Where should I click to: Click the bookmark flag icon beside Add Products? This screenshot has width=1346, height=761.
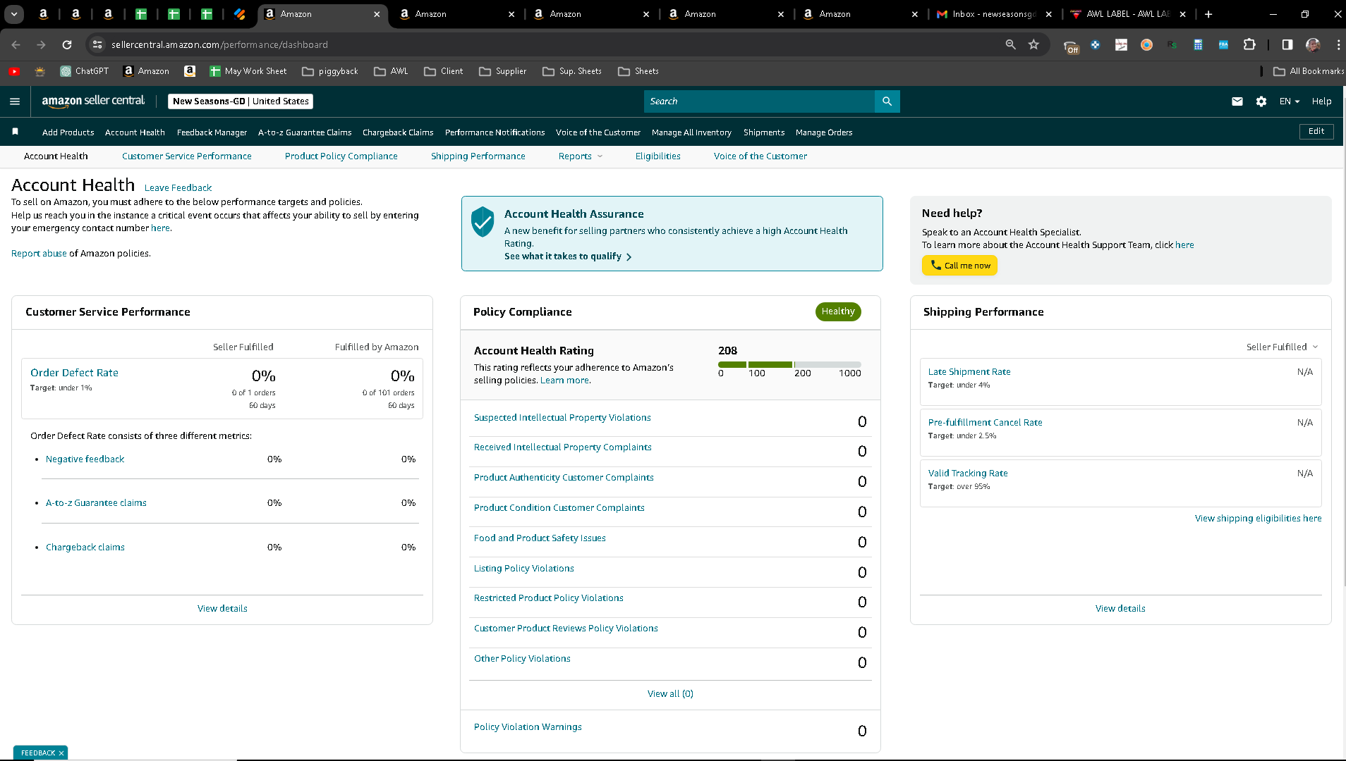[15, 132]
